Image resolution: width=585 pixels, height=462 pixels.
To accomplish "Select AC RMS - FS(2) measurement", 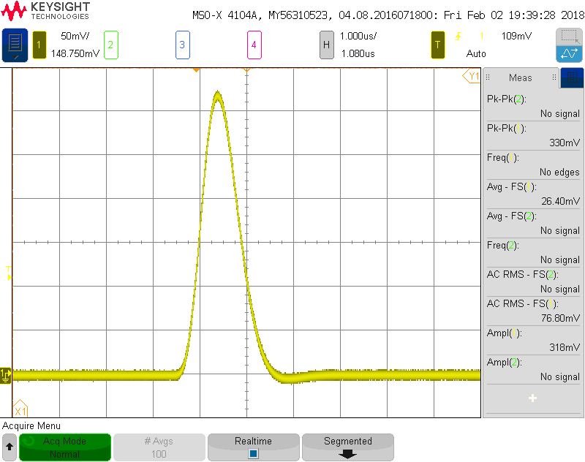I will click(x=533, y=282).
